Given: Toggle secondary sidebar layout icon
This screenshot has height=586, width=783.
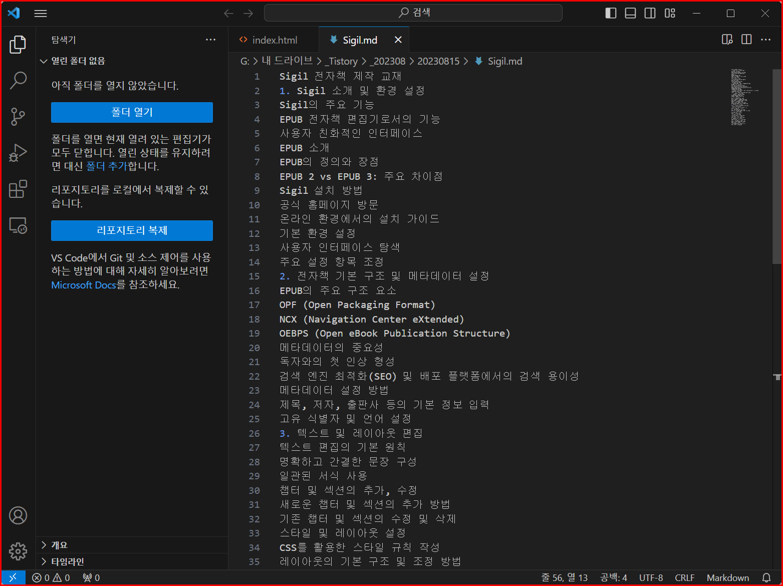Looking at the screenshot, I should point(650,14).
